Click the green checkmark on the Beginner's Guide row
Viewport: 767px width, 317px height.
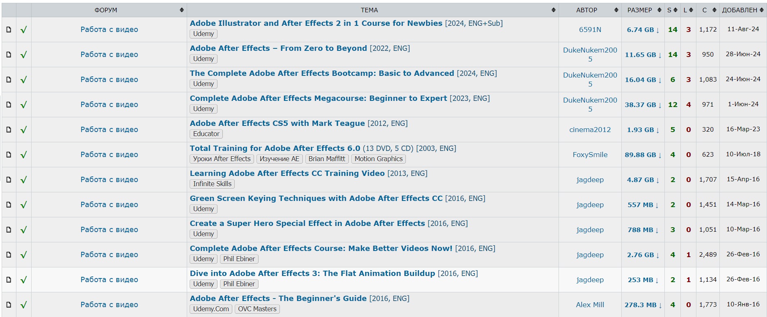click(24, 305)
